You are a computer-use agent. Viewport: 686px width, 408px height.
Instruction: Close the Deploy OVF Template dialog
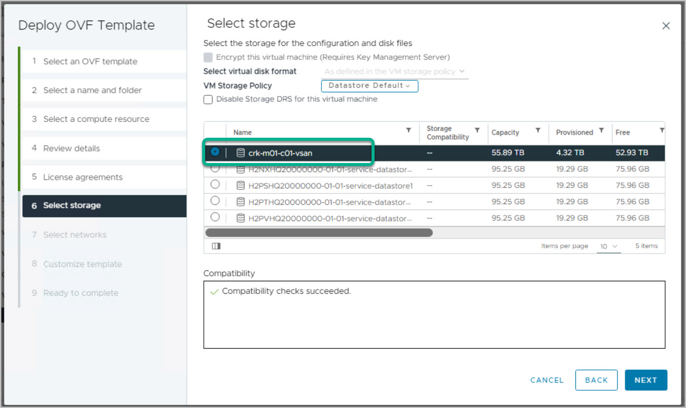pyautogui.click(x=666, y=26)
